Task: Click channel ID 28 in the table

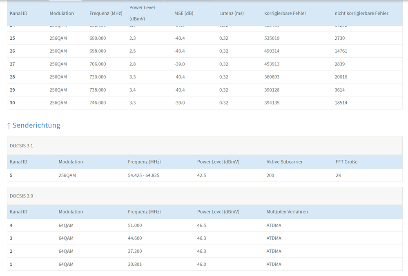Action: pyautogui.click(x=12, y=77)
